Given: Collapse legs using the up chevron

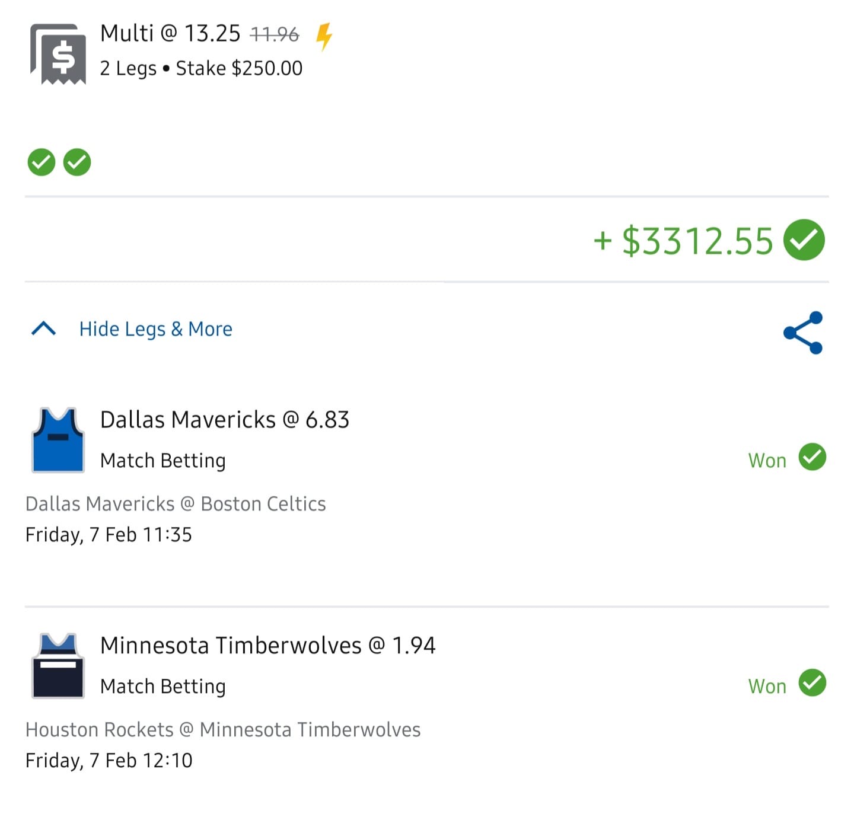Looking at the screenshot, I should click(43, 328).
